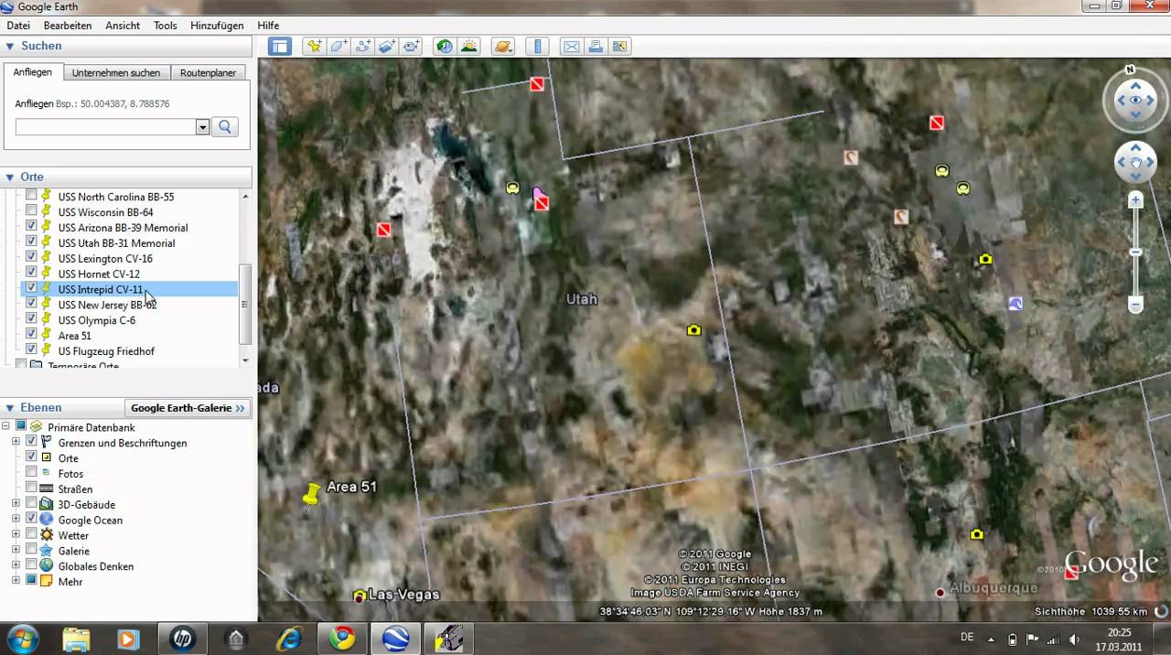
Task: Open the Google Earth-Galerie button
Action: point(188,408)
